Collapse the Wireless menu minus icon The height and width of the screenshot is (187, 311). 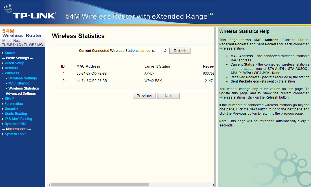[x=3, y=73]
